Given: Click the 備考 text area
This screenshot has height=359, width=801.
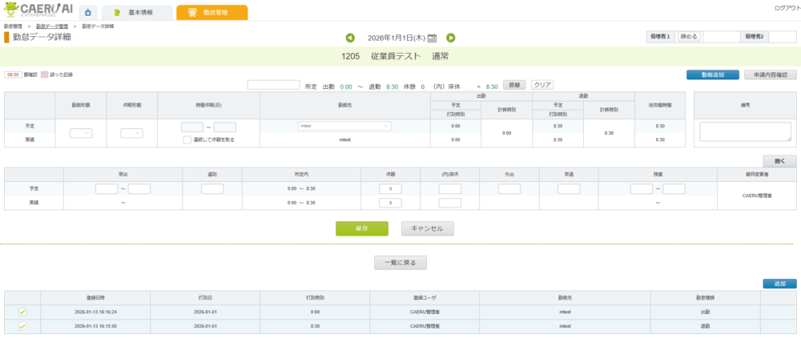Looking at the screenshot, I should tap(745, 131).
